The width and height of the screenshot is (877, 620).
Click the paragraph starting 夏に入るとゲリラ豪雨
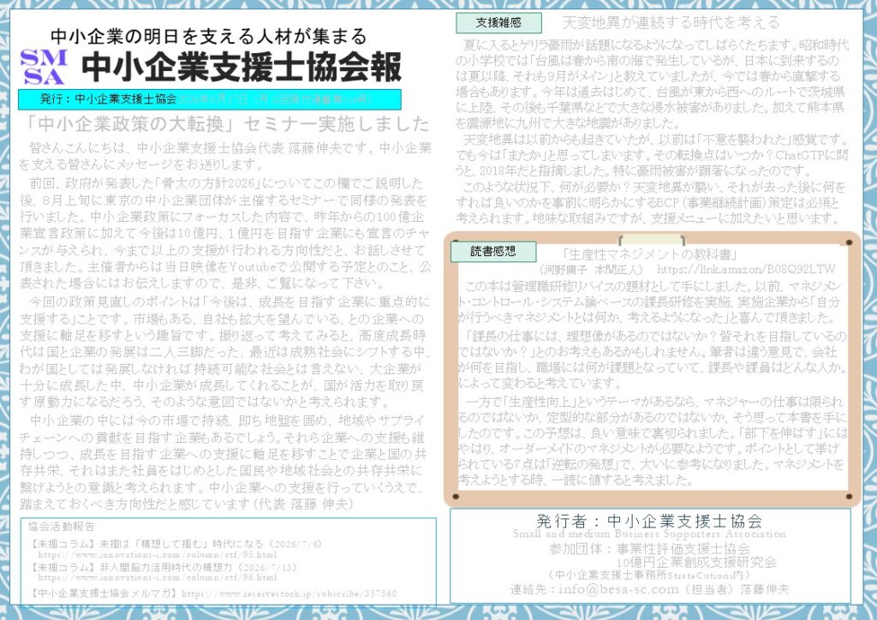point(652,84)
